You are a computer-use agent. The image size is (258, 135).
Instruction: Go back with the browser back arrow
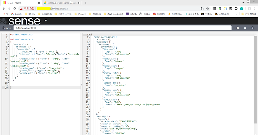pyautogui.click(x=4, y=9)
